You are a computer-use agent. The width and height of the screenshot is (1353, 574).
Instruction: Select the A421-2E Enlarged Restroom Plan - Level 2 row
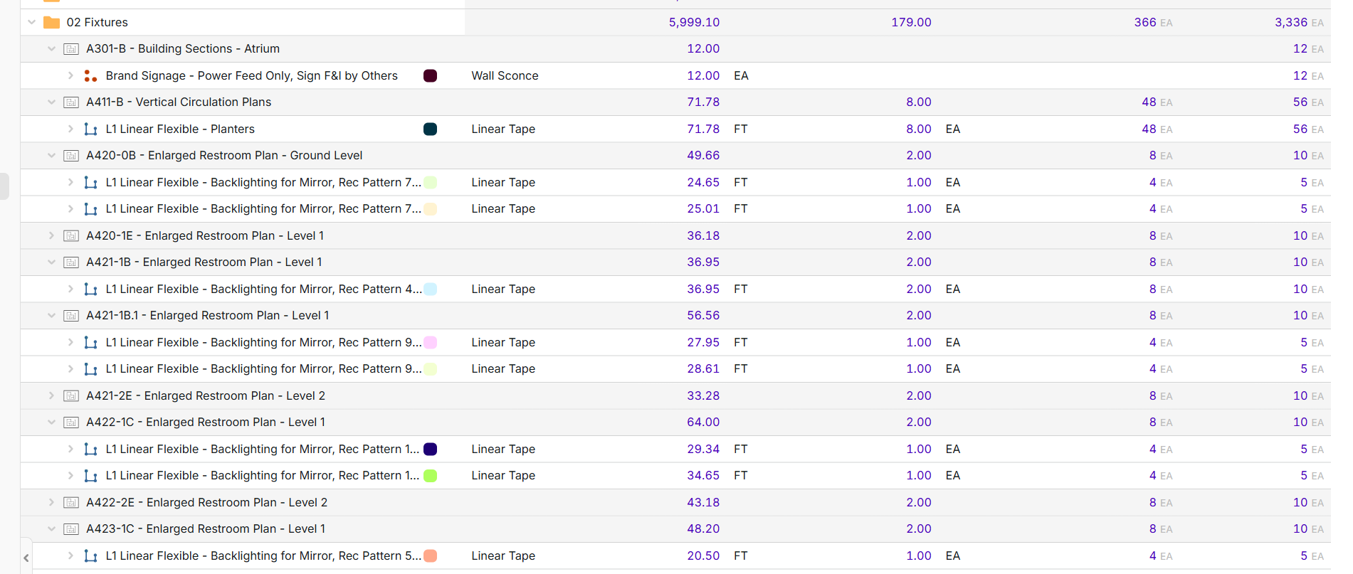[206, 396]
